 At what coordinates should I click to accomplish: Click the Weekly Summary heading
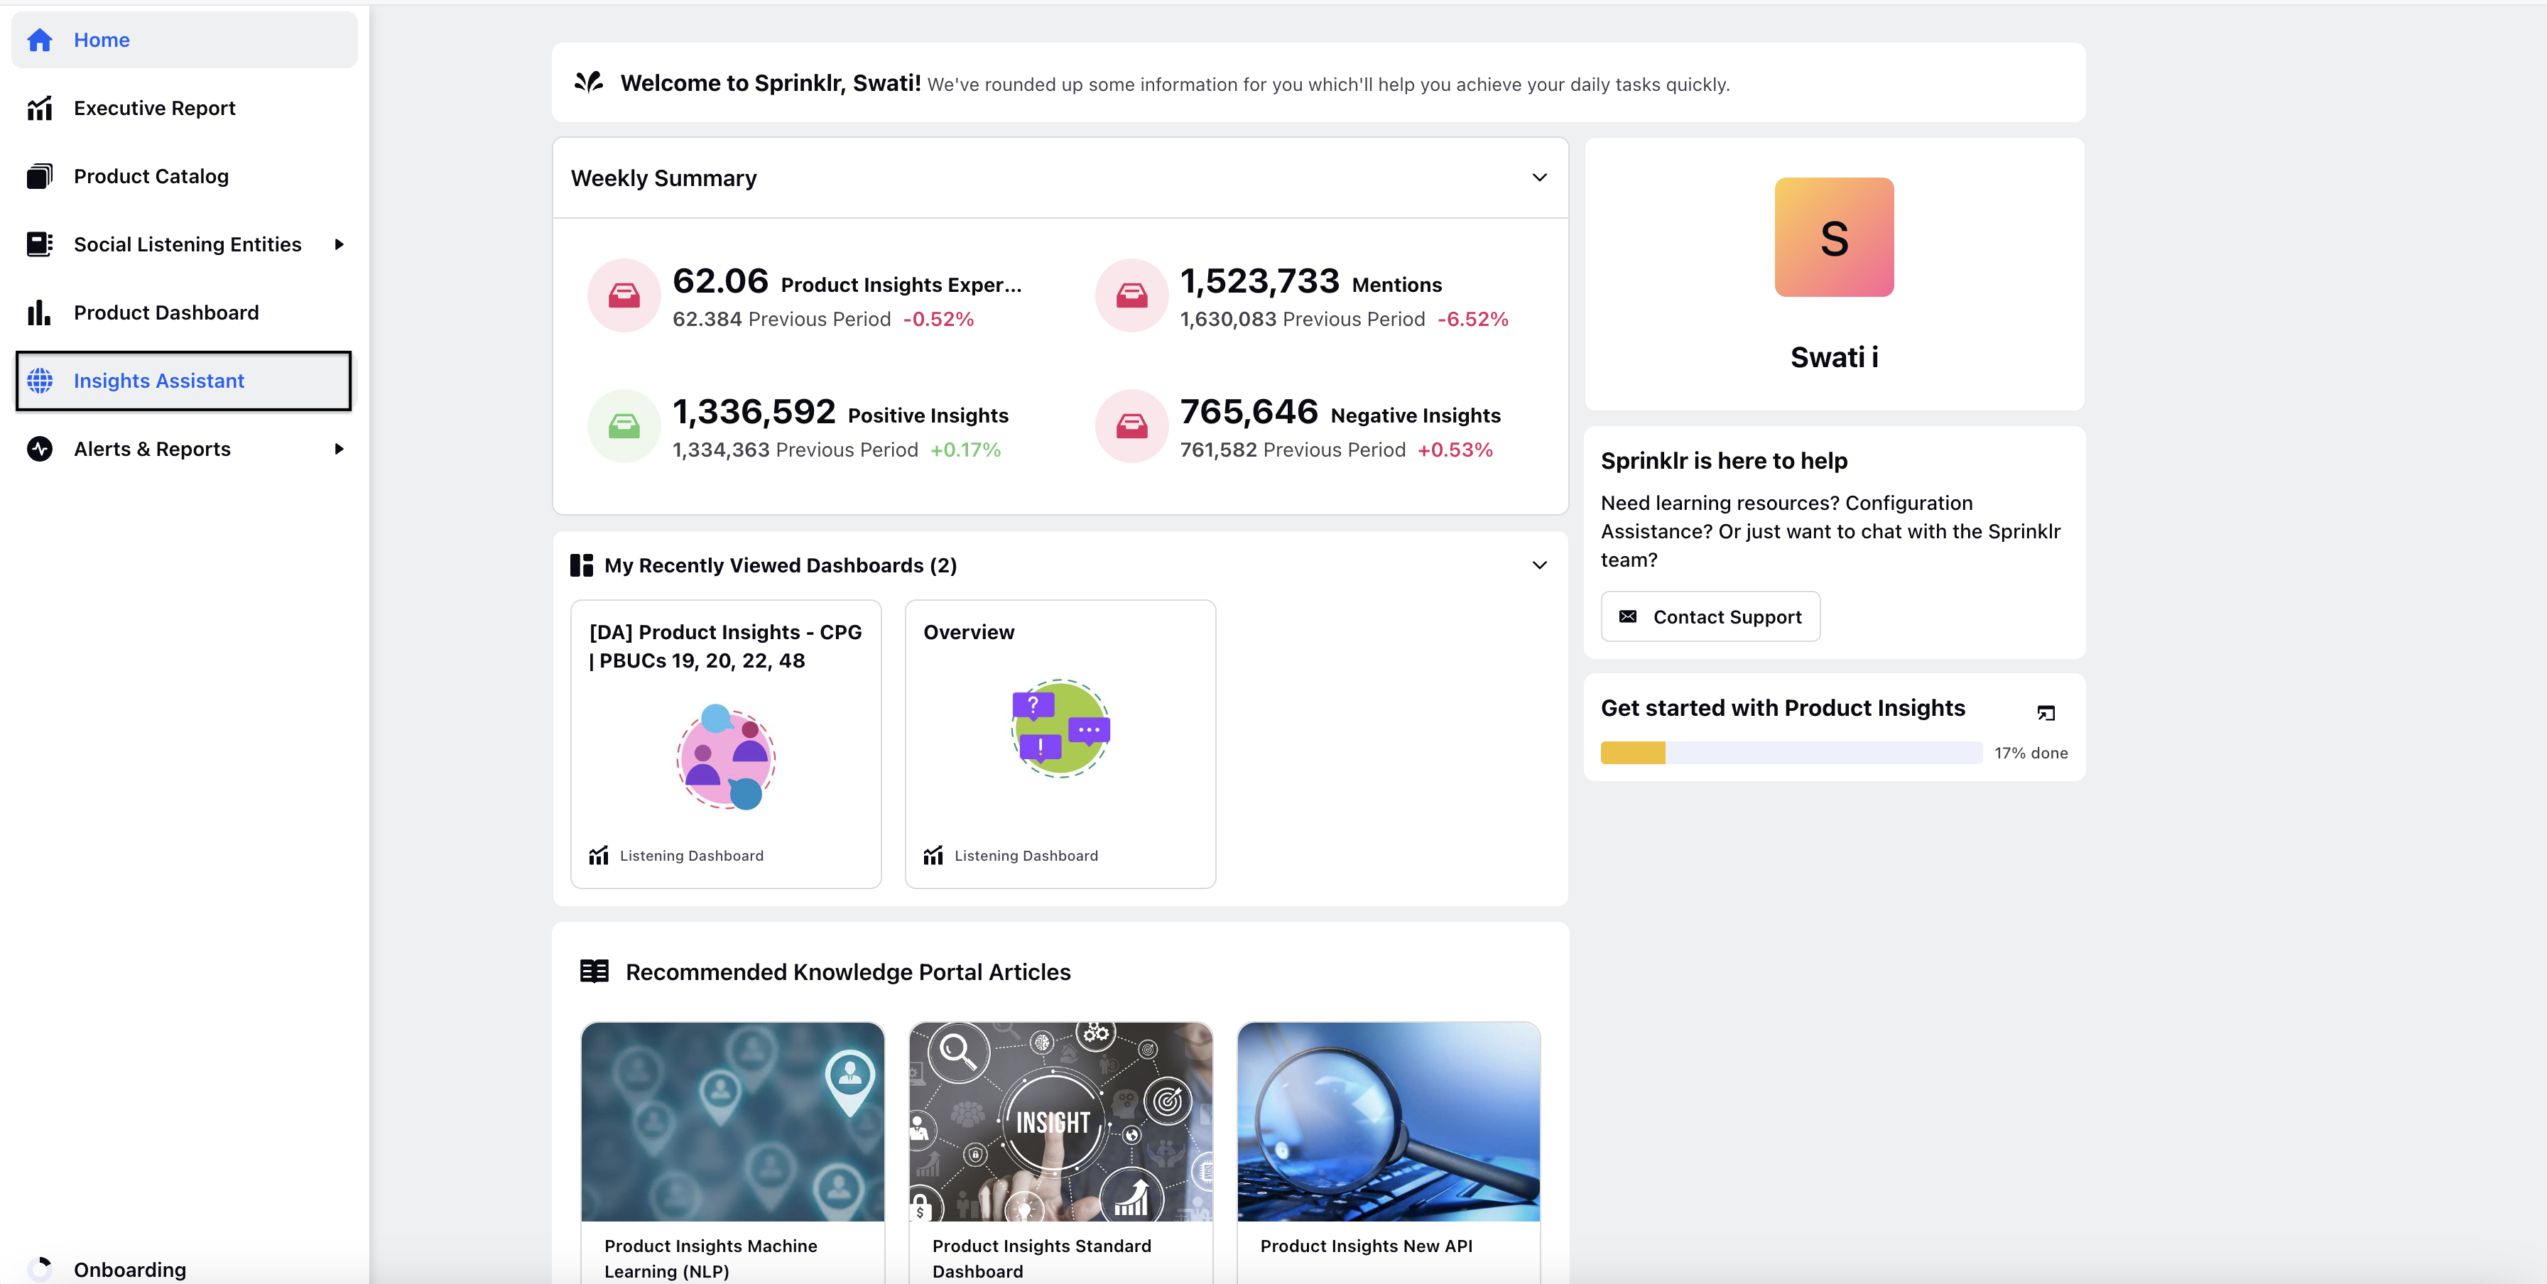[663, 178]
